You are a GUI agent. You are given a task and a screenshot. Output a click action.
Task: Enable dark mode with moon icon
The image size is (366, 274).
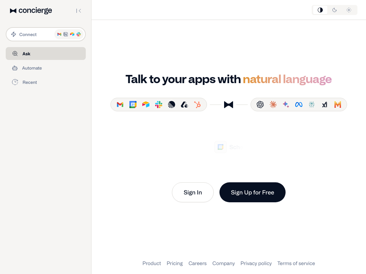click(x=335, y=10)
